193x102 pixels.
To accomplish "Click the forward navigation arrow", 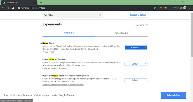I will coord(8,8).
